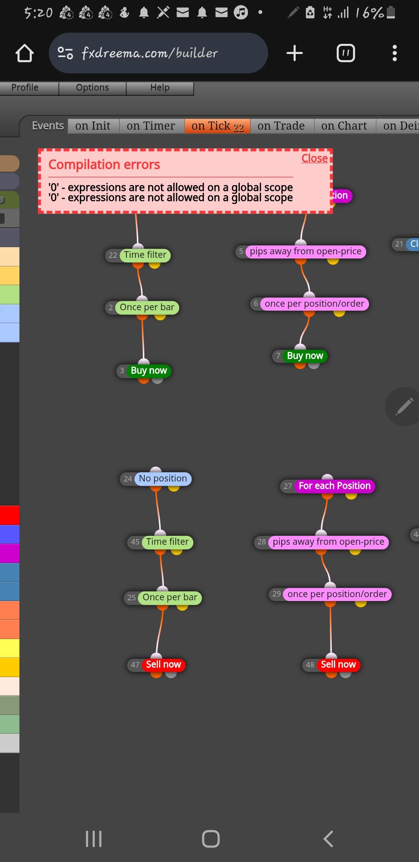Viewport: 419px width, 862px height.
Task: Select block 28 pips away from open-price
Action: click(329, 542)
